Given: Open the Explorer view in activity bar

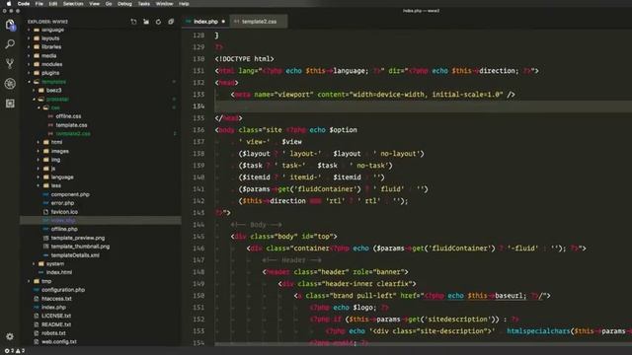Looking at the screenshot, I should pyautogui.click(x=10, y=25).
